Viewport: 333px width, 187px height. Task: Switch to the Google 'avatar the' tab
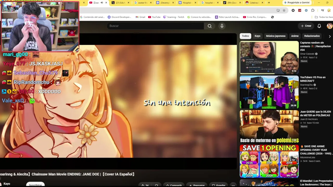click(x=143, y=3)
